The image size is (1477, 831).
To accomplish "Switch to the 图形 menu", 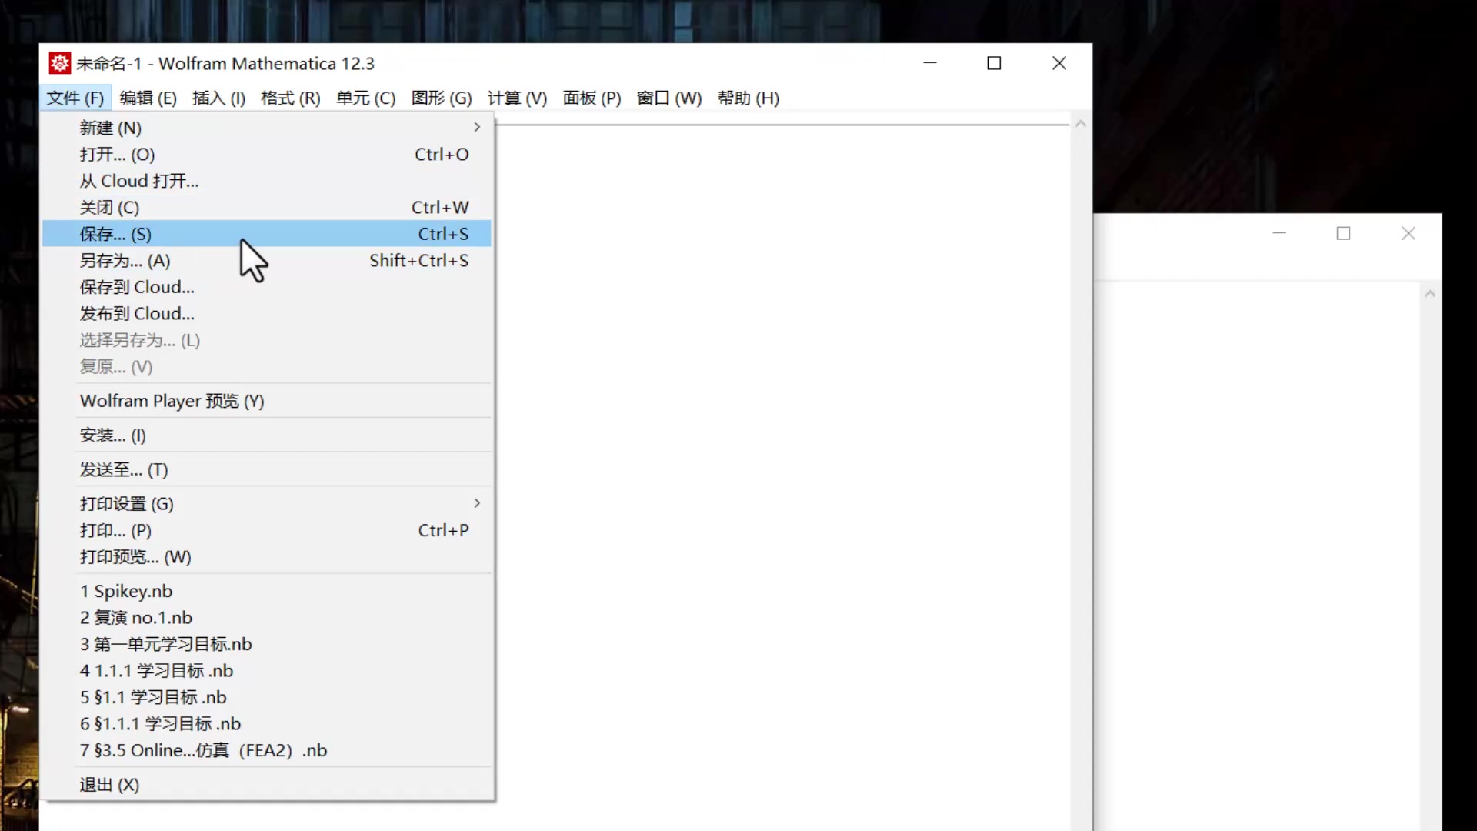I will point(442,98).
